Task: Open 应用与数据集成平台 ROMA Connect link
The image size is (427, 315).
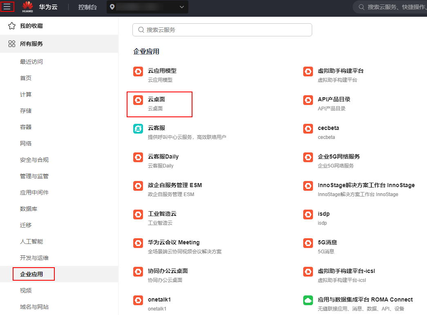Action: tap(365, 299)
